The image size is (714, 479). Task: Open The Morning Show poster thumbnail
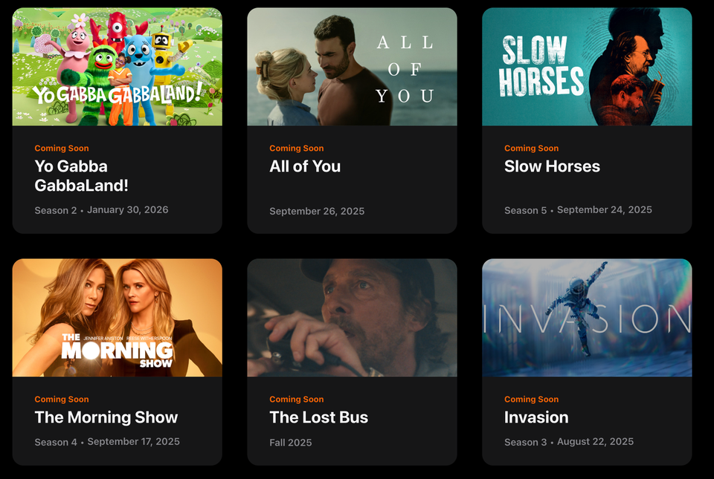pyautogui.click(x=117, y=318)
